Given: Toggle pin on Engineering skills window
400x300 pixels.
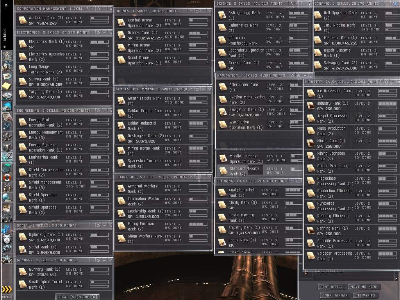Looking at the screenshot, I should pos(92,111).
